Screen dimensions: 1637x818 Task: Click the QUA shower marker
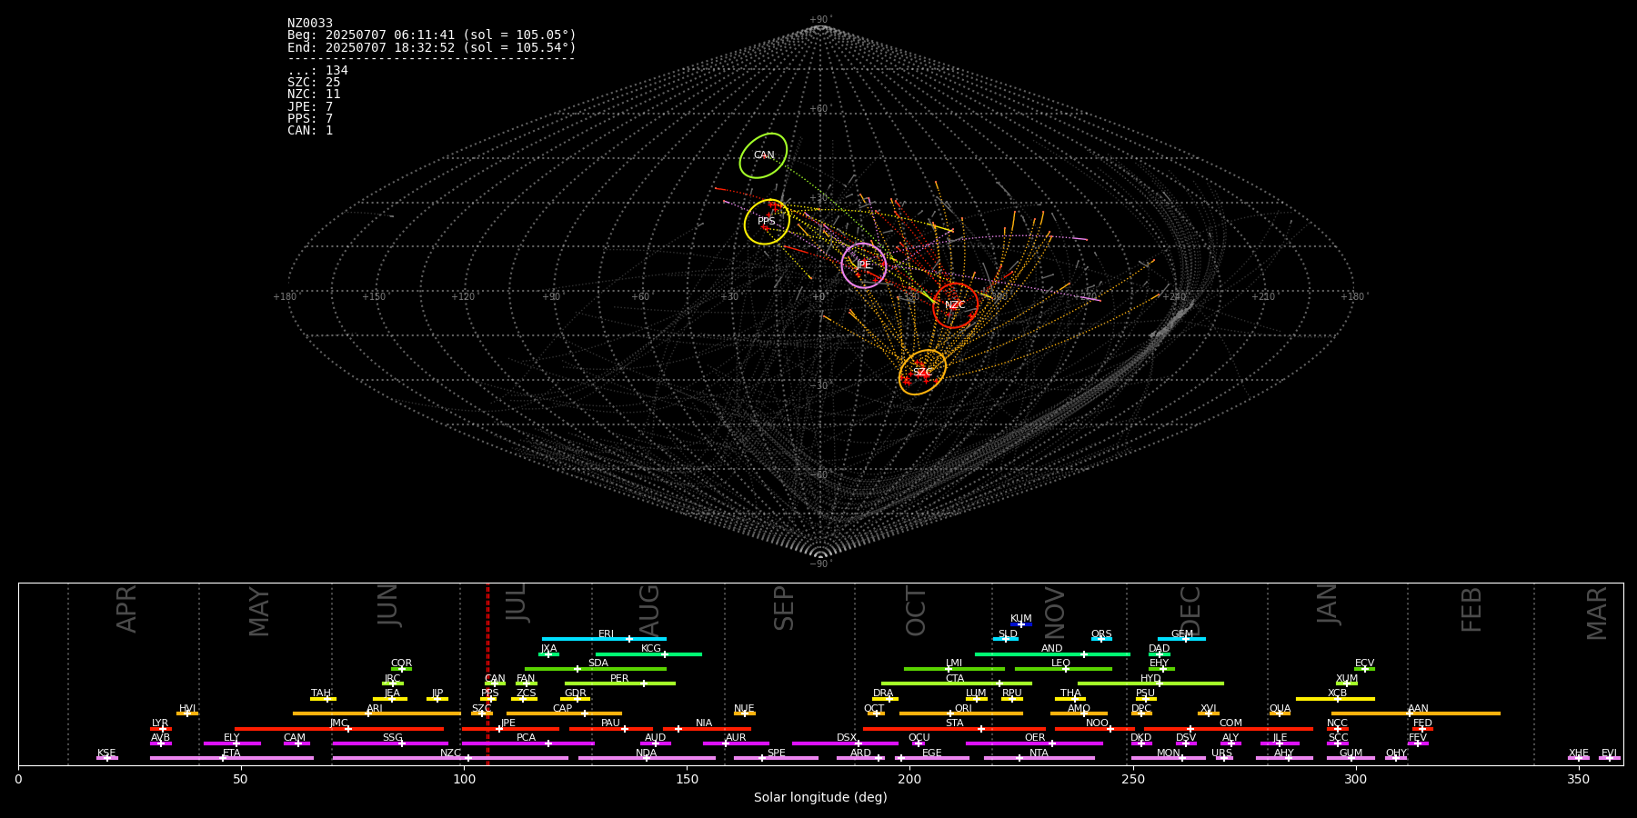tap(1280, 713)
